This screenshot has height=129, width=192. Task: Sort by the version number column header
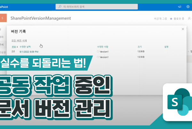coord(14,47)
